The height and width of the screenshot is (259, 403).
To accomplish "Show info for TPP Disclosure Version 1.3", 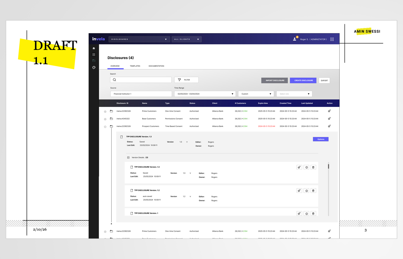I will [x=306, y=167].
